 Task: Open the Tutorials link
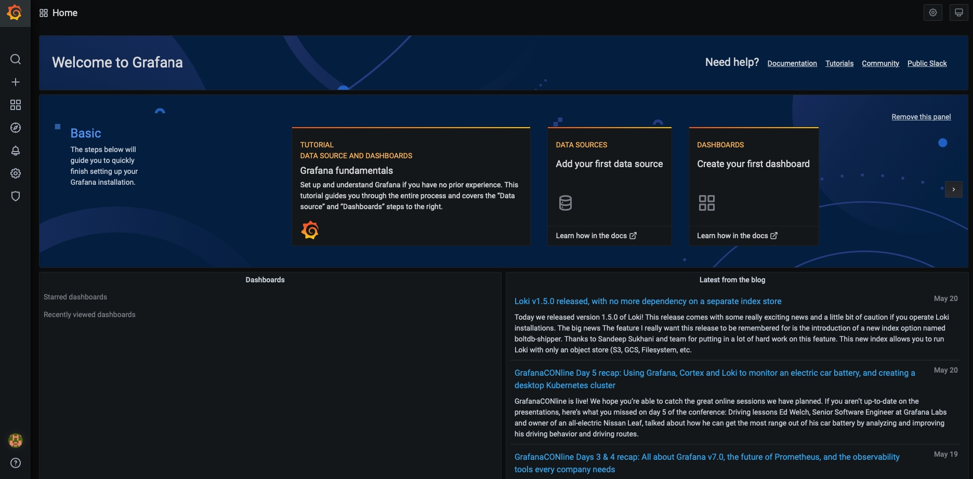(x=839, y=63)
